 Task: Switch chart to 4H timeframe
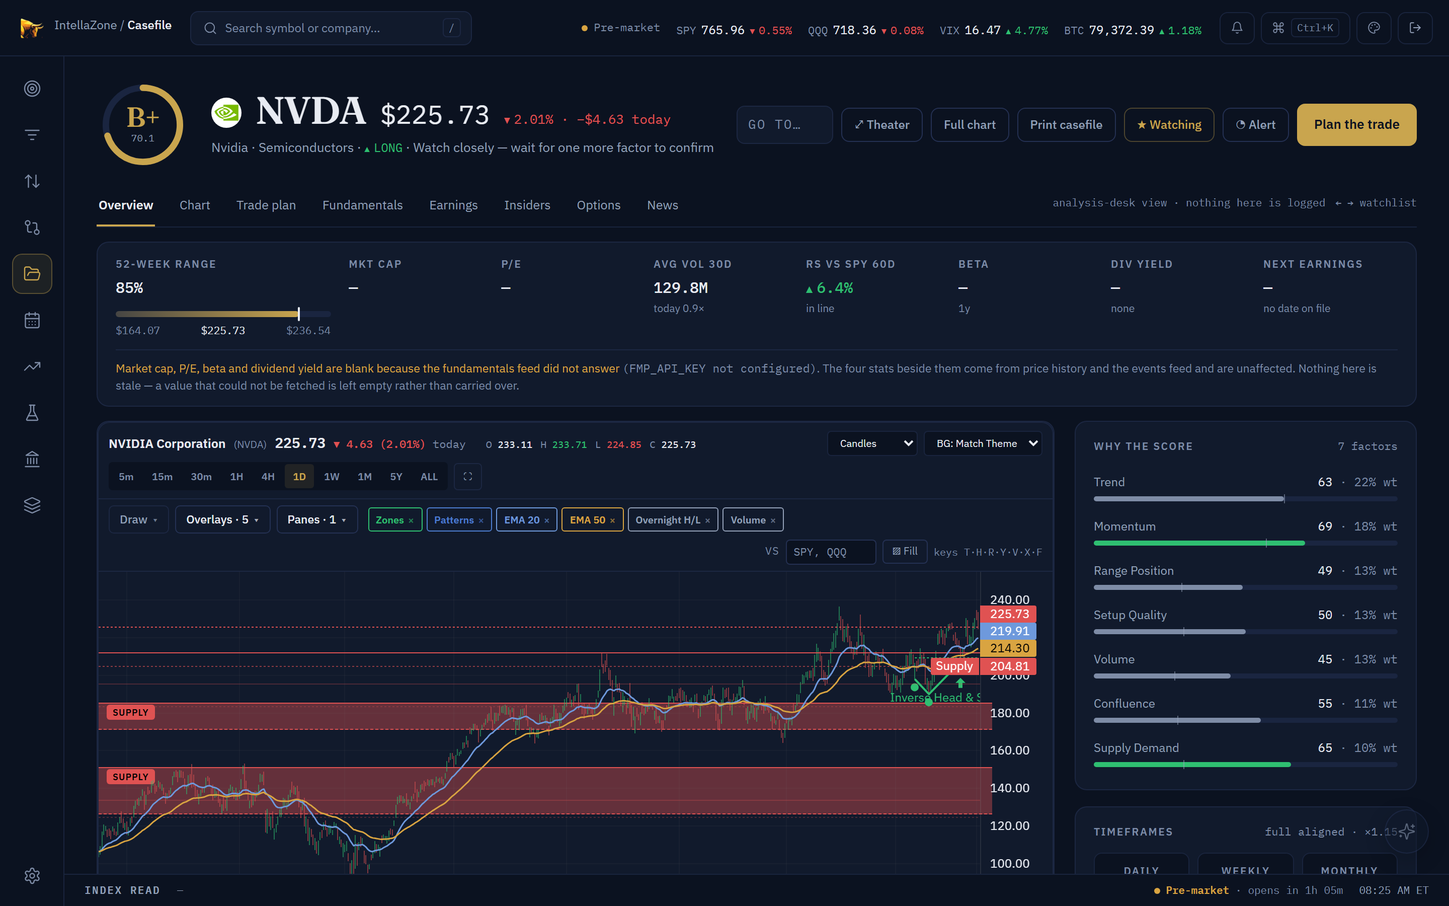[x=268, y=476]
